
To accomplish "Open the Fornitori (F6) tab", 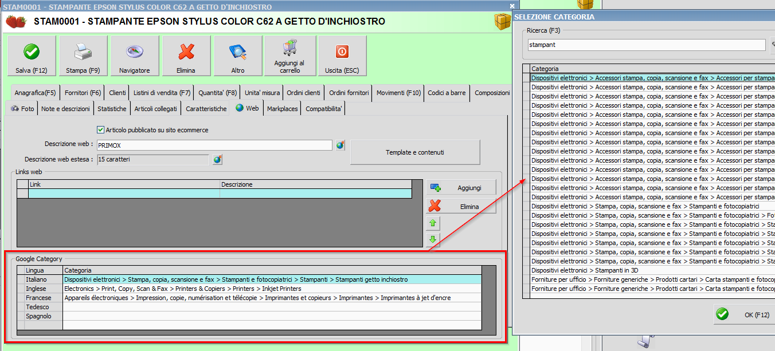I will tap(83, 93).
